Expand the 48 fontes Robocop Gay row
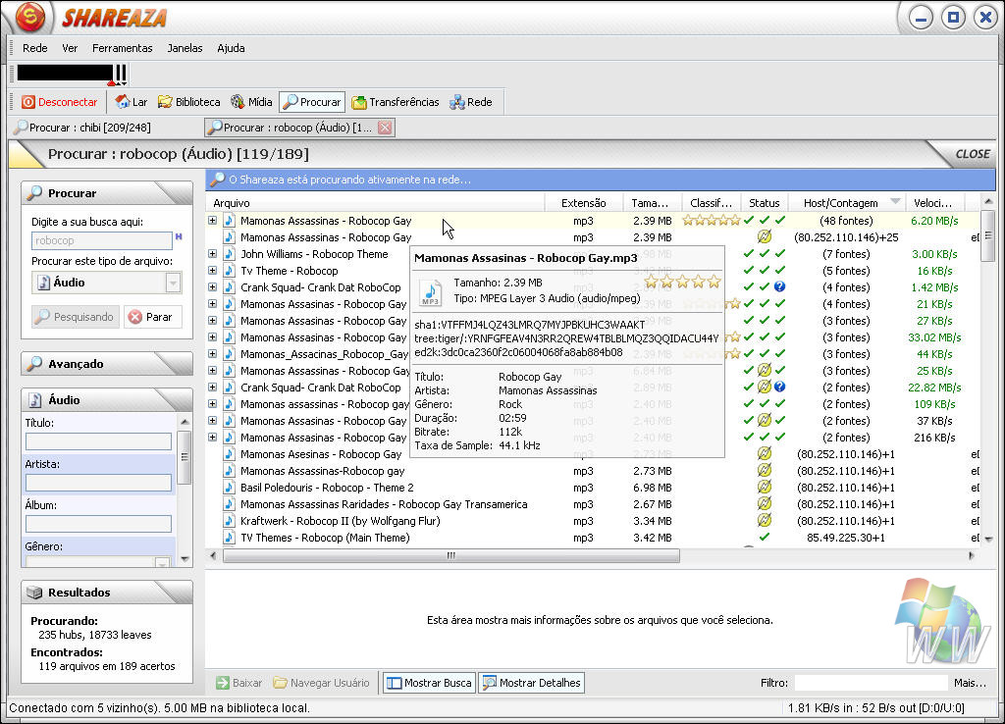The image size is (1005, 724). pyautogui.click(x=212, y=221)
